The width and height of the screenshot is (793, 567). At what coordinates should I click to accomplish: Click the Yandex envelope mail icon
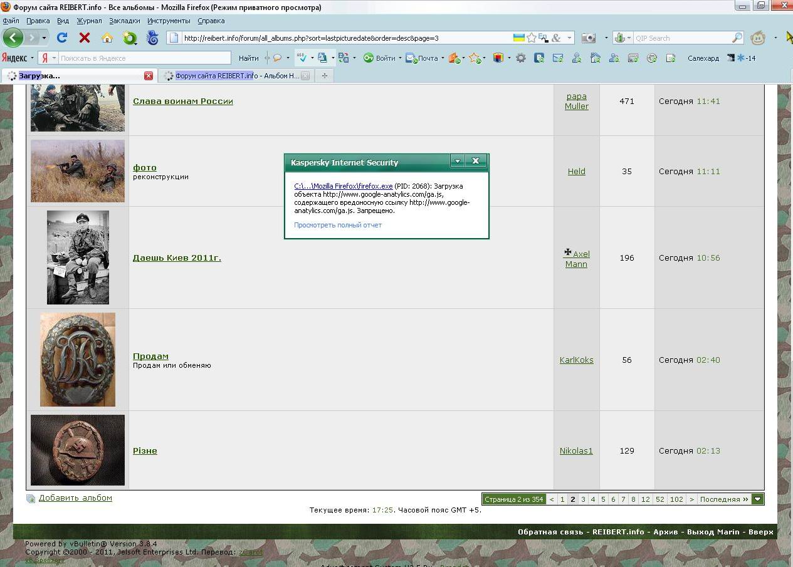point(558,58)
